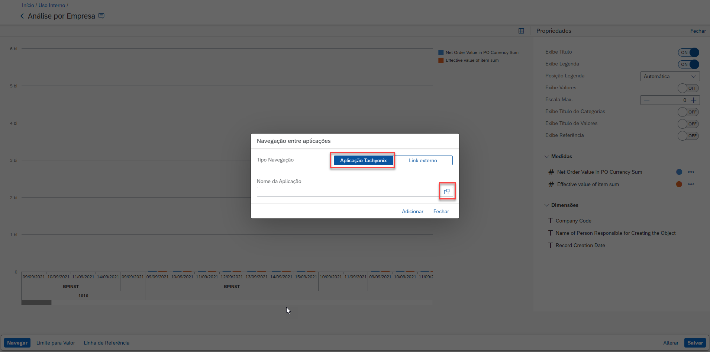The height and width of the screenshot is (352, 710).
Task: Toggle Exibe Título switch off
Action: pos(688,52)
